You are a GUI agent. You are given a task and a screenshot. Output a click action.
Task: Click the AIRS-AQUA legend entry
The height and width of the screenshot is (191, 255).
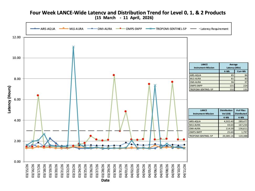click(x=43, y=29)
